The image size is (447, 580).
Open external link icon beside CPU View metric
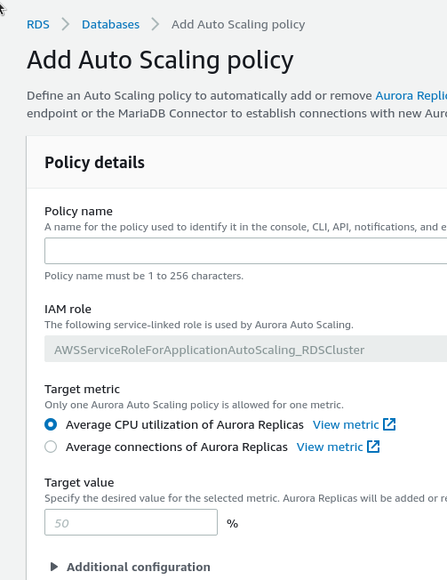(x=389, y=424)
